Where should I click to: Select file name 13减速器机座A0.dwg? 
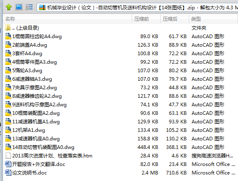36,139
